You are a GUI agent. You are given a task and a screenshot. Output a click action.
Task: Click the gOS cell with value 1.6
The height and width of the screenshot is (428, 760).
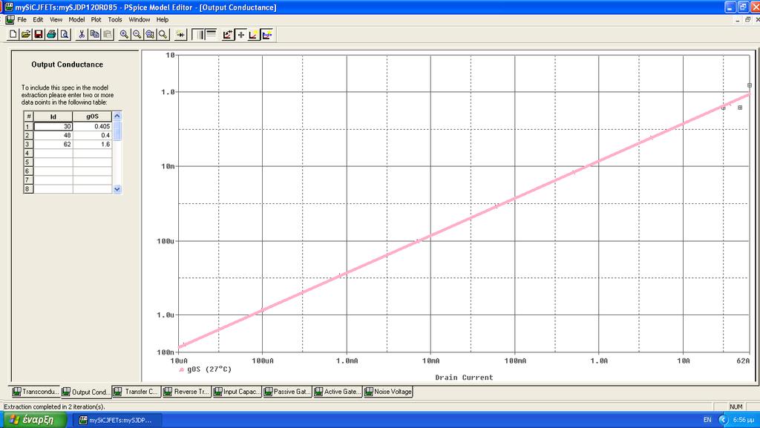[92, 145]
